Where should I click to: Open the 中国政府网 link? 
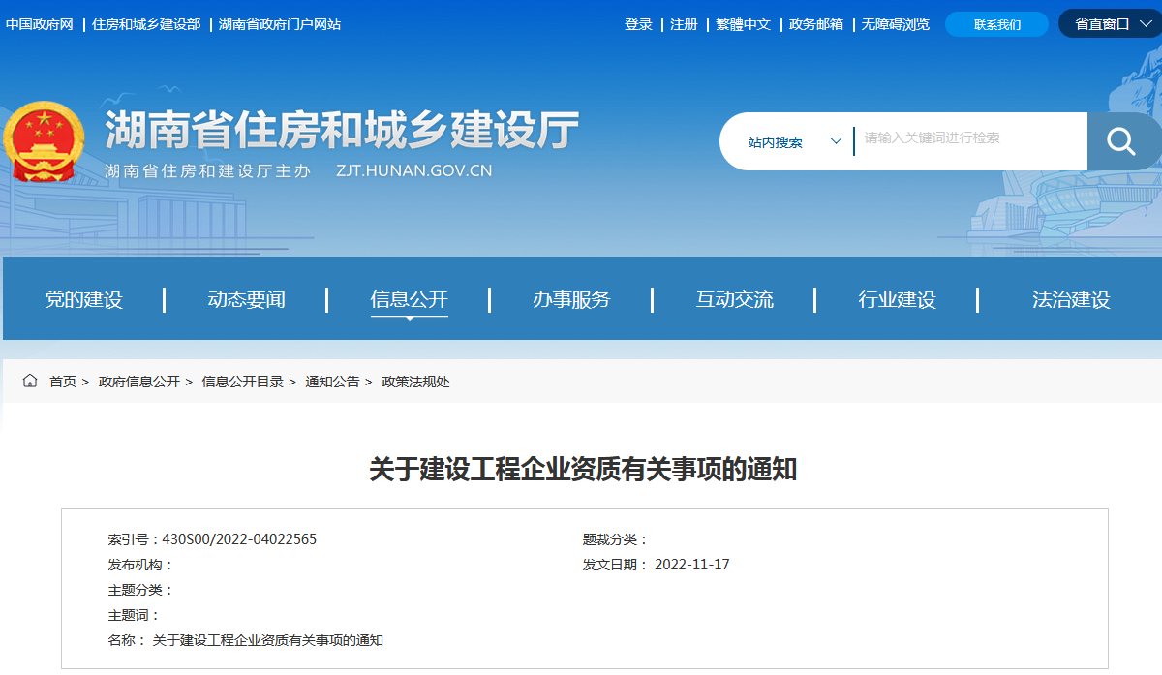[x=39, y=24]
